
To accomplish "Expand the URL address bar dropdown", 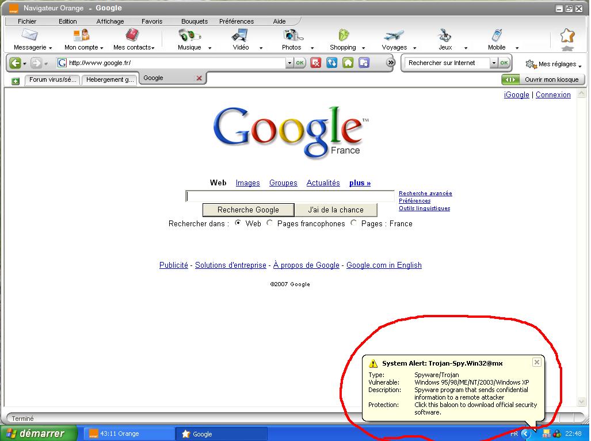I will (x=289, y=63).
